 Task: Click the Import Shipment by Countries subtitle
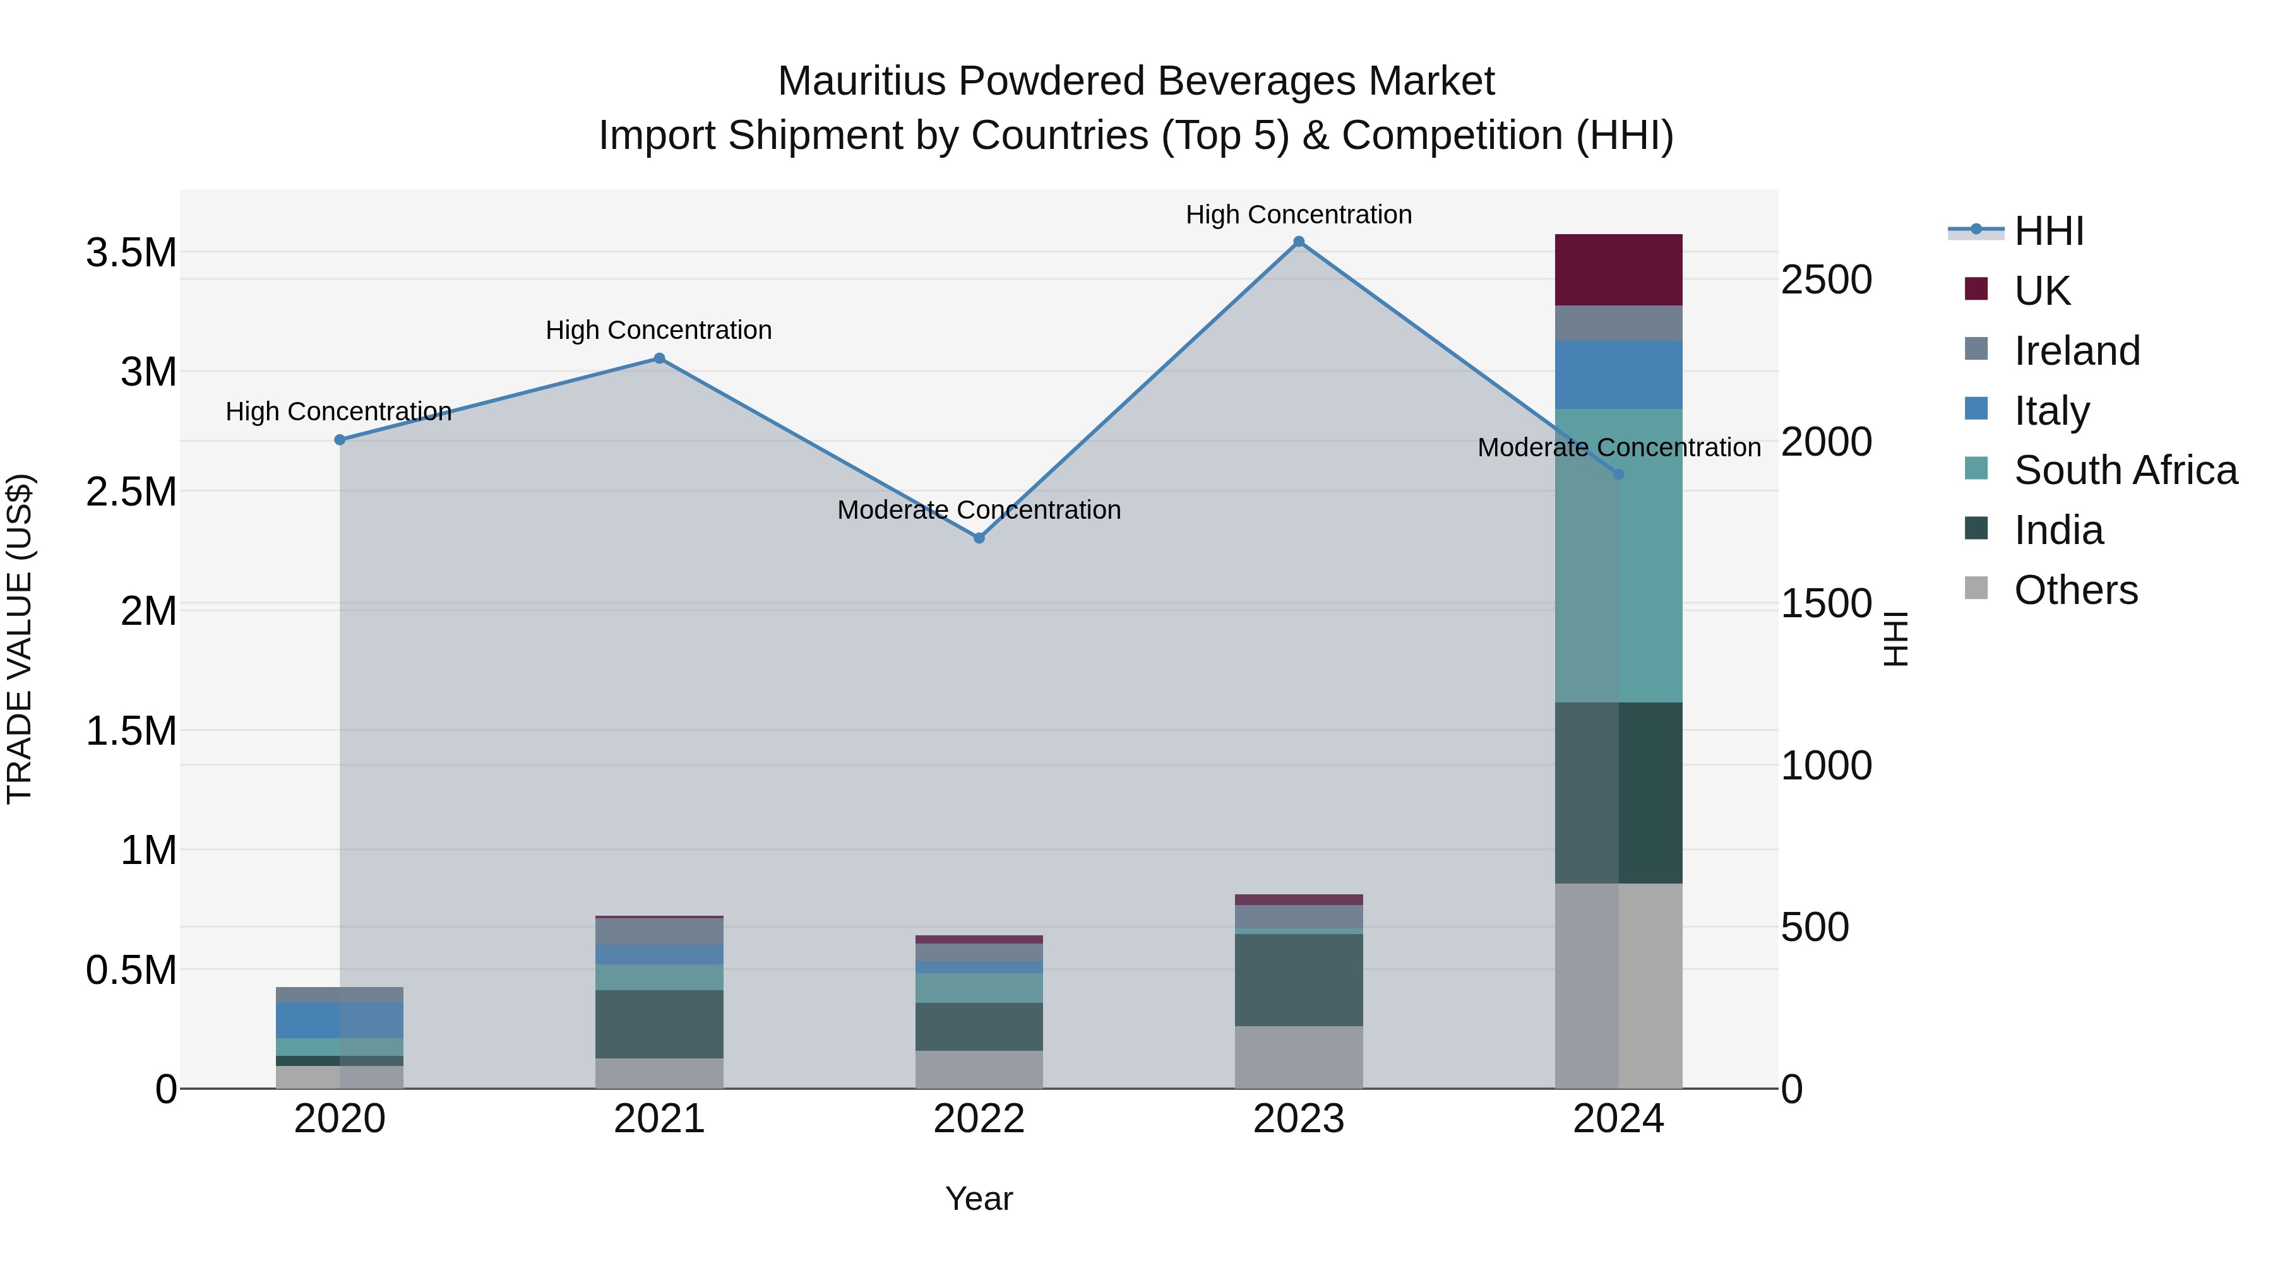1136,136
